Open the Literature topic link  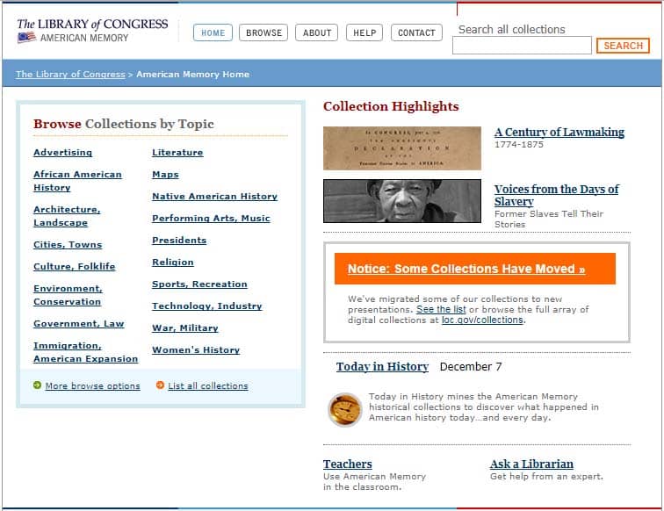177,153
